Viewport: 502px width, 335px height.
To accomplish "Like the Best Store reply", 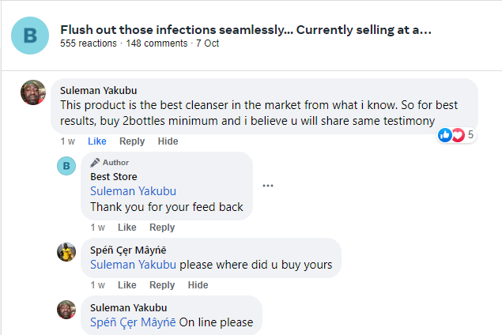I will [x=126, y=228].
